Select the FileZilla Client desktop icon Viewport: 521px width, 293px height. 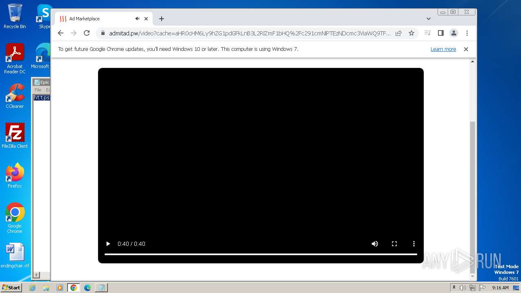click(15, 136)
